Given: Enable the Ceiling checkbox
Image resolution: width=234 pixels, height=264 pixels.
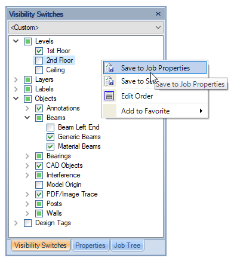Looking at the screenshot, I should [x=39, y=70].
